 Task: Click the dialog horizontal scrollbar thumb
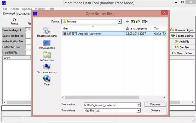(x=102, y=97)
